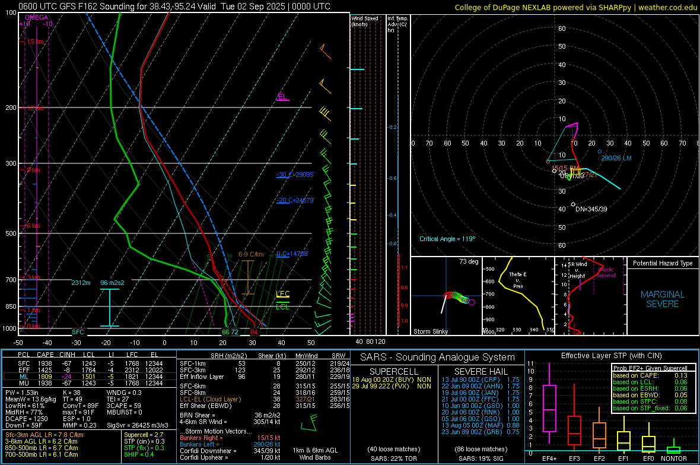Select the Eff Shear (EBWD) row
700x465 pixels.
[265, 406]
